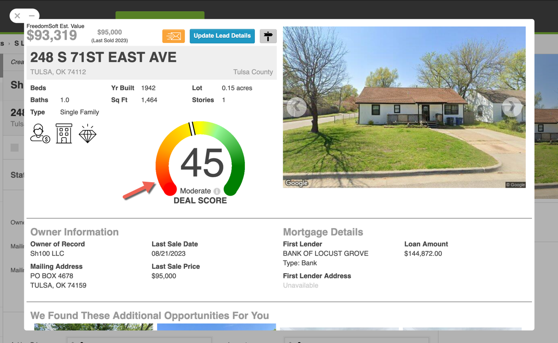Click the Tulsa County label
Screen dimensions: 558x343
[253, 72]
